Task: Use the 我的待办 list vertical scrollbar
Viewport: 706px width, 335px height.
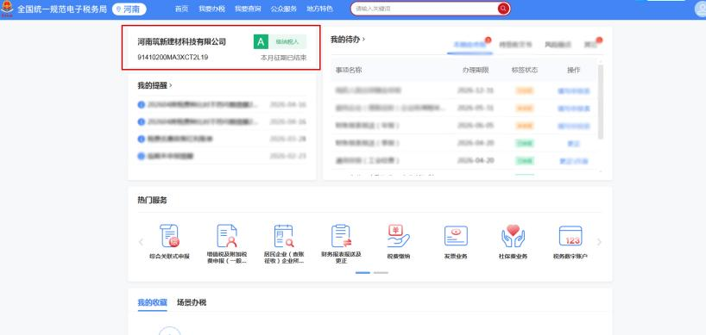Action: [600, 102]
